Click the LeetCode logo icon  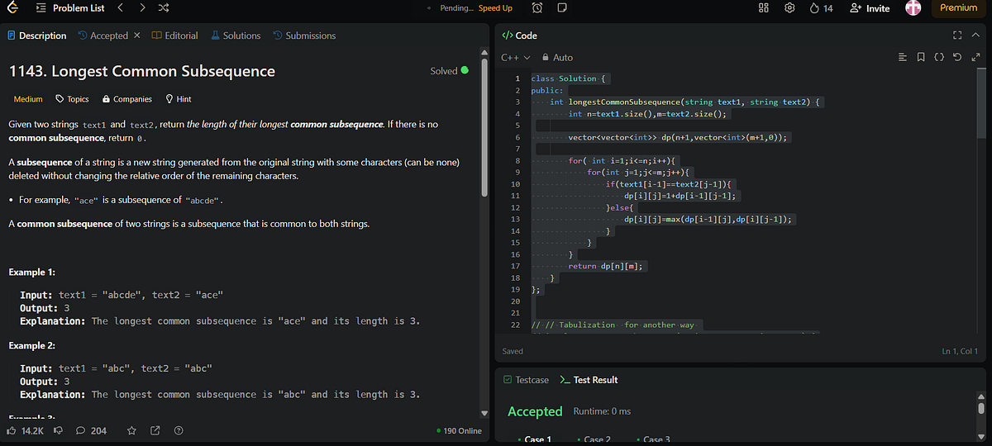[x=12, y=8]
